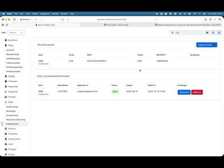The width and height of the screenshot is (224, 168).
Task: Click the user profile icon top right
Action: 219,33
